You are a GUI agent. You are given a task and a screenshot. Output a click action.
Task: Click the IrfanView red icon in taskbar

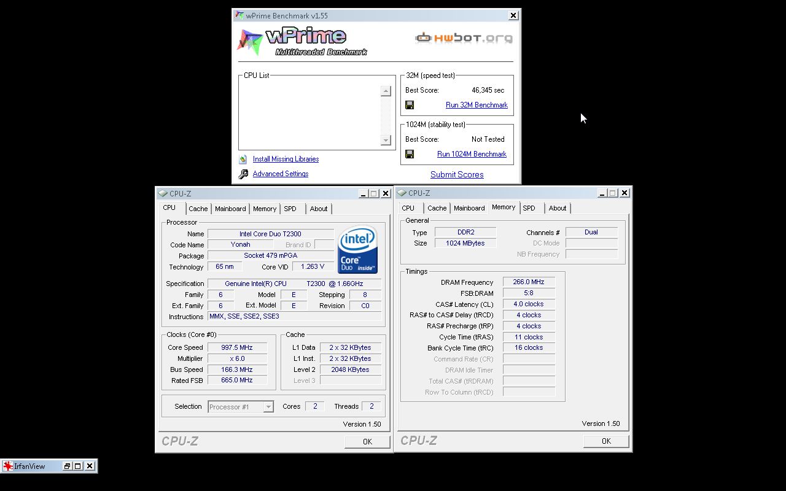(x=8, y=466)
